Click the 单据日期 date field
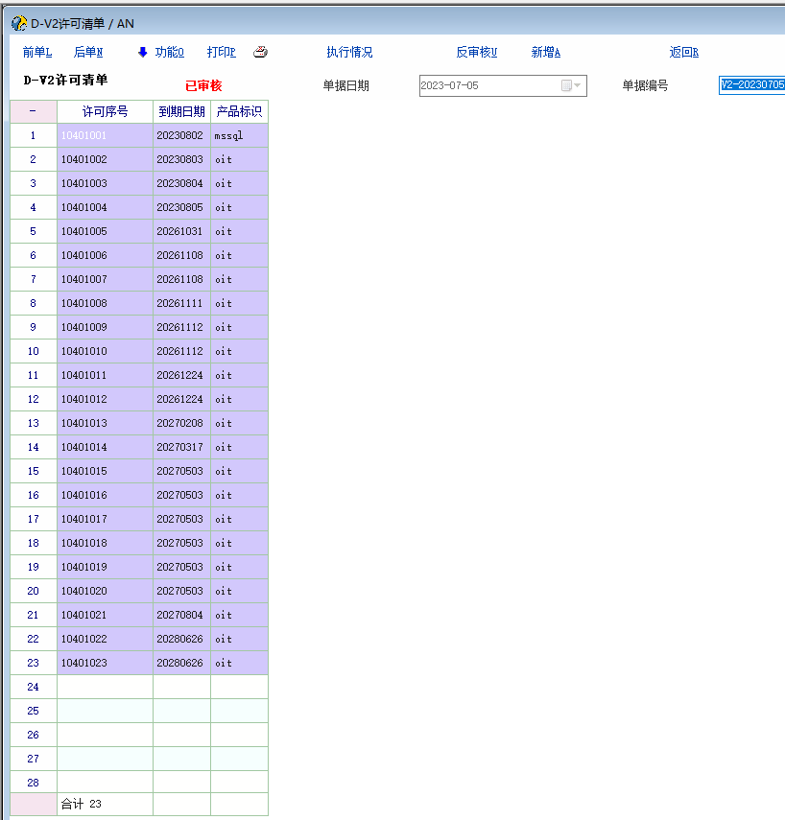785x820 pixels. [x=488, y=86]
